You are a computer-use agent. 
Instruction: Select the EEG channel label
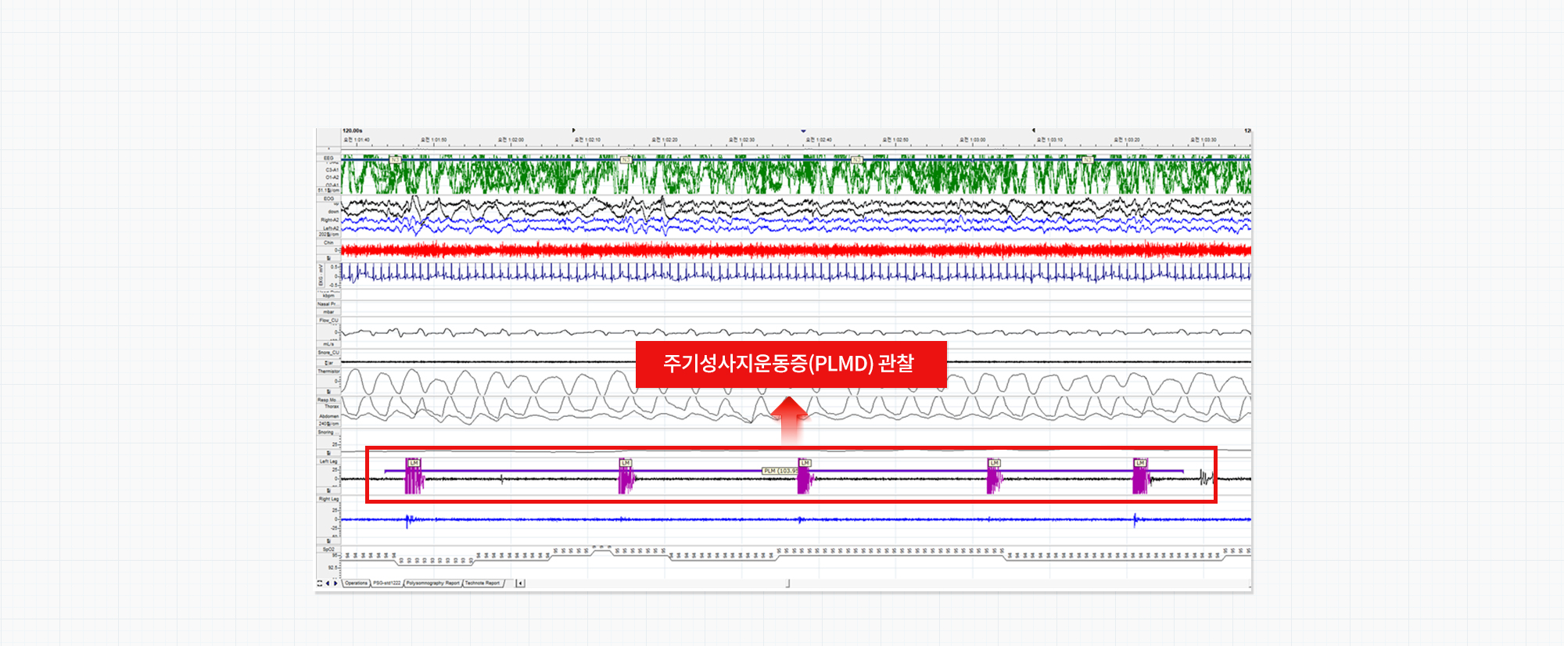[328, 158]
